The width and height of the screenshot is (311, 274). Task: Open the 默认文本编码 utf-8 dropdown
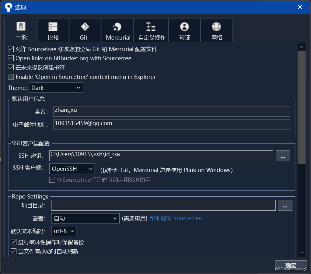click(64, 231)
